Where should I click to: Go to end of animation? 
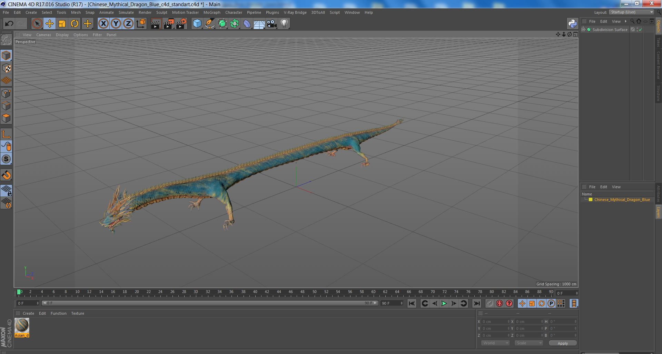[x=476, y=303]
